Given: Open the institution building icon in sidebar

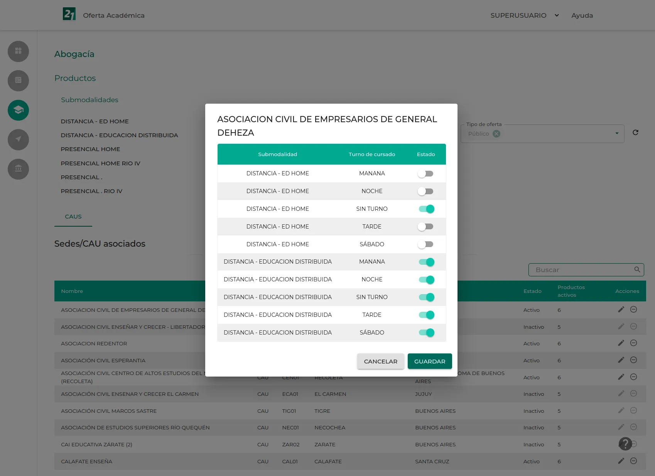Looking at the screenshot, I should (18, 169).
